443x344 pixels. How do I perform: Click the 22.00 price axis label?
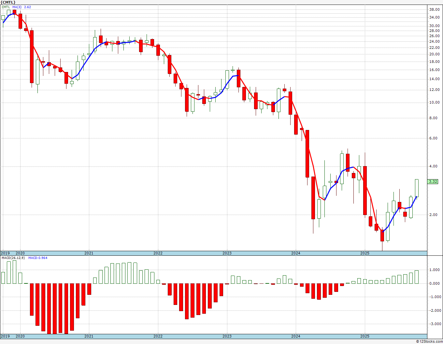pyautogui.click(x=435, y=48)
